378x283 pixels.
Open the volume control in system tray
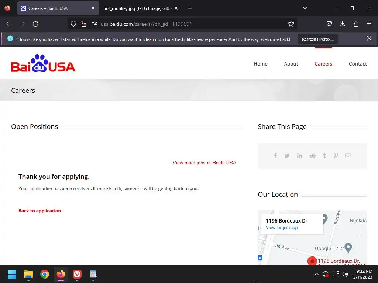pos(345,274)
